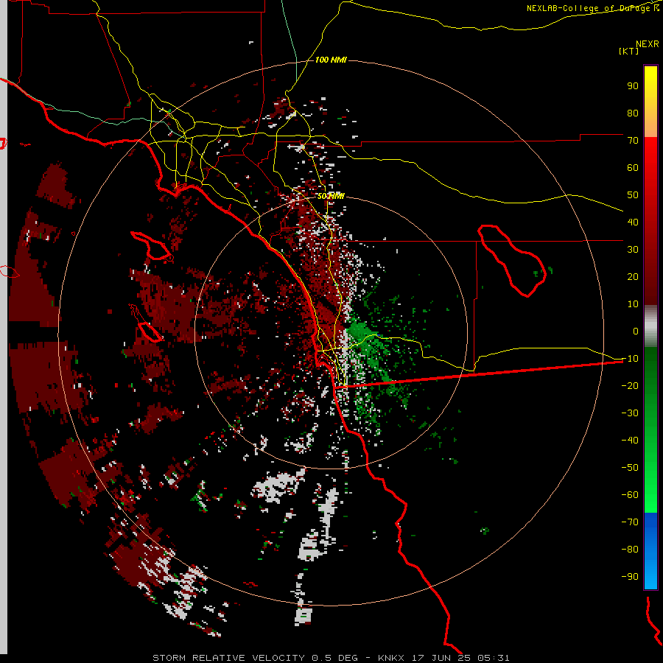Pick the bright red color bar segment near 65
Viewport: 663px width, 663px height.
tap(650, 155)
